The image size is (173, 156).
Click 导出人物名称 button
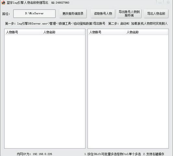pos(156,14)
